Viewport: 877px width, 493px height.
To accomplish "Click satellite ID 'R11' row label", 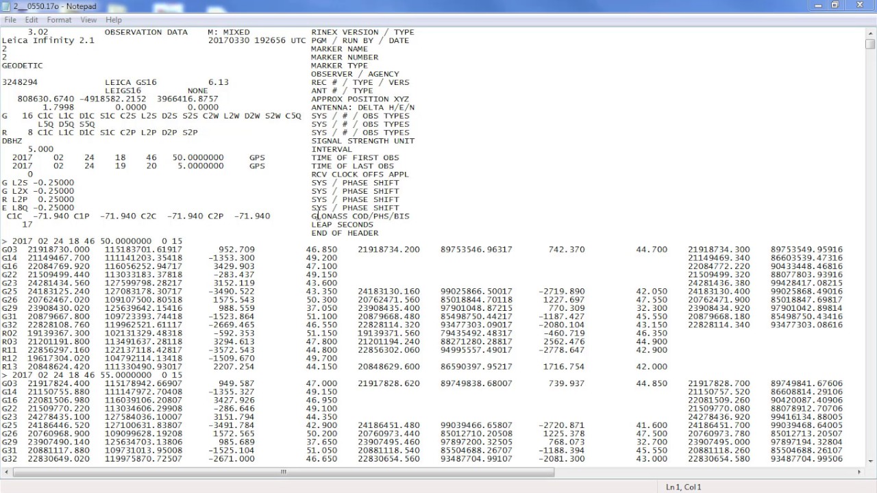I will click(x=9, y=350).
